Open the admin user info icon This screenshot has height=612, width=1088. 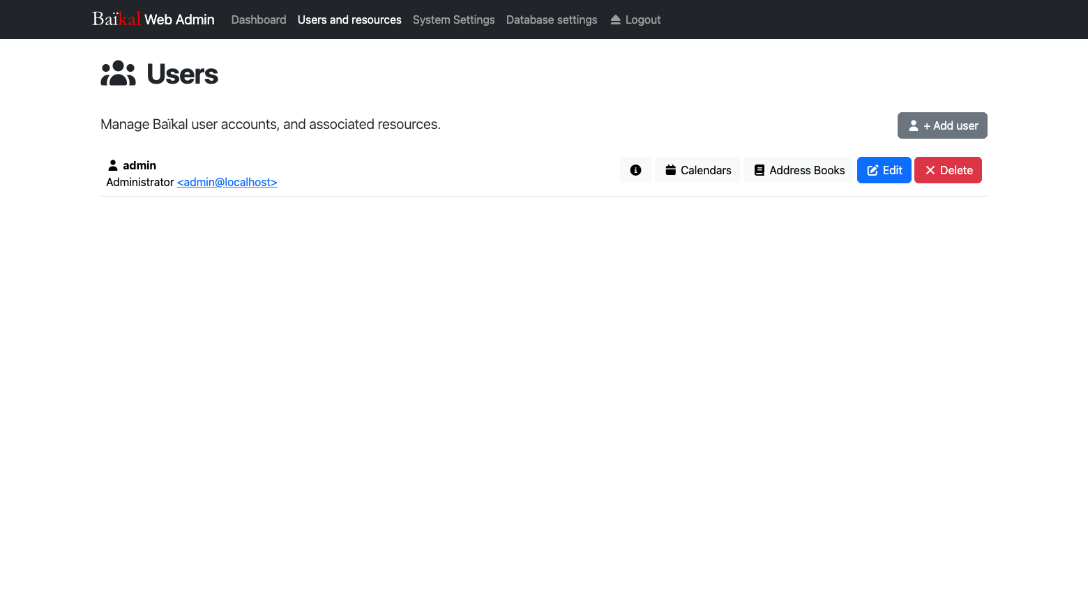pyautogui.click(x=635, y=170)
